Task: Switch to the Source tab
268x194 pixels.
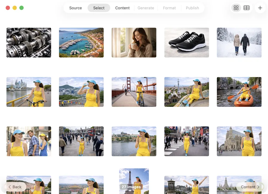Action: tap(75, 8)
